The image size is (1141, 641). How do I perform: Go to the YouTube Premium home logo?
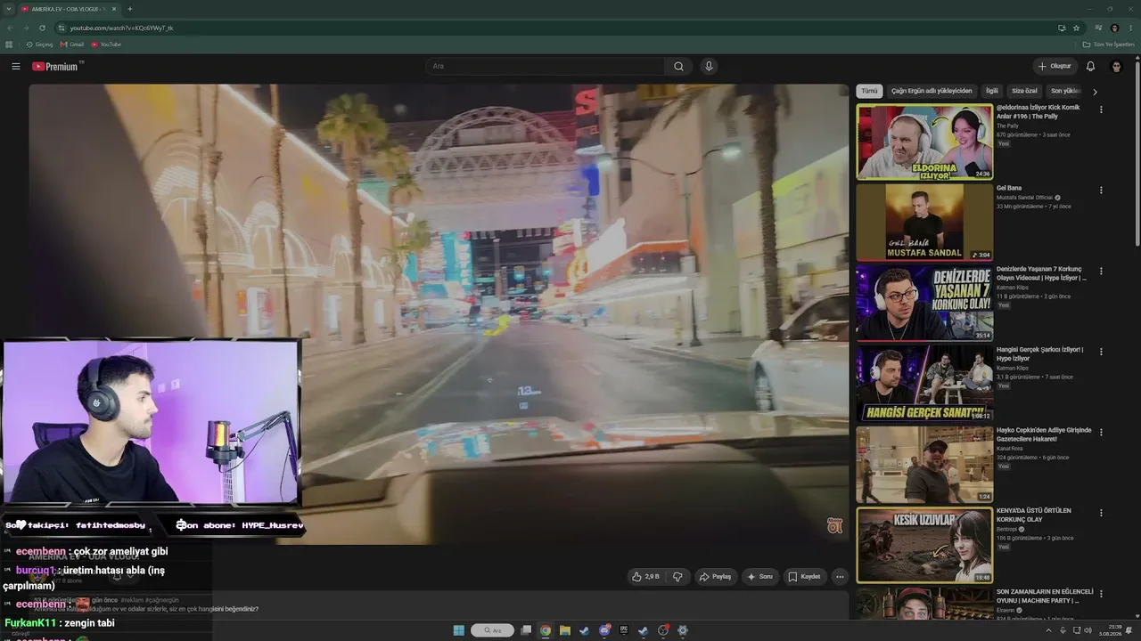pyautogui.click(x=55, y=67)
